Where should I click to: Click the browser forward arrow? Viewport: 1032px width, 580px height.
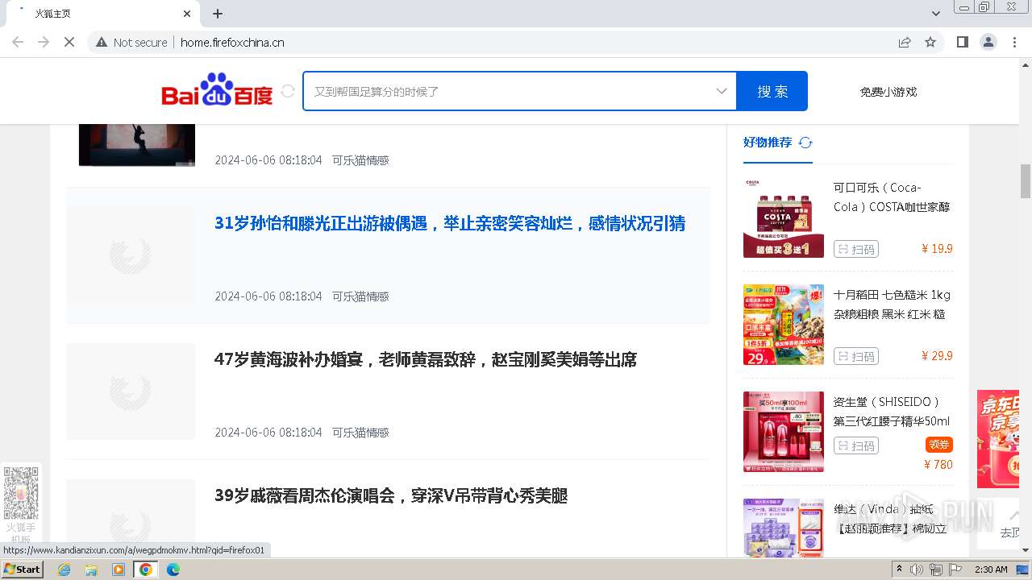click(x=44, y=42)
